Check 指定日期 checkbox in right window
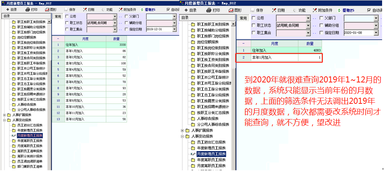Image resolution: width=384 pixels, height=171 pixels. 322,33
